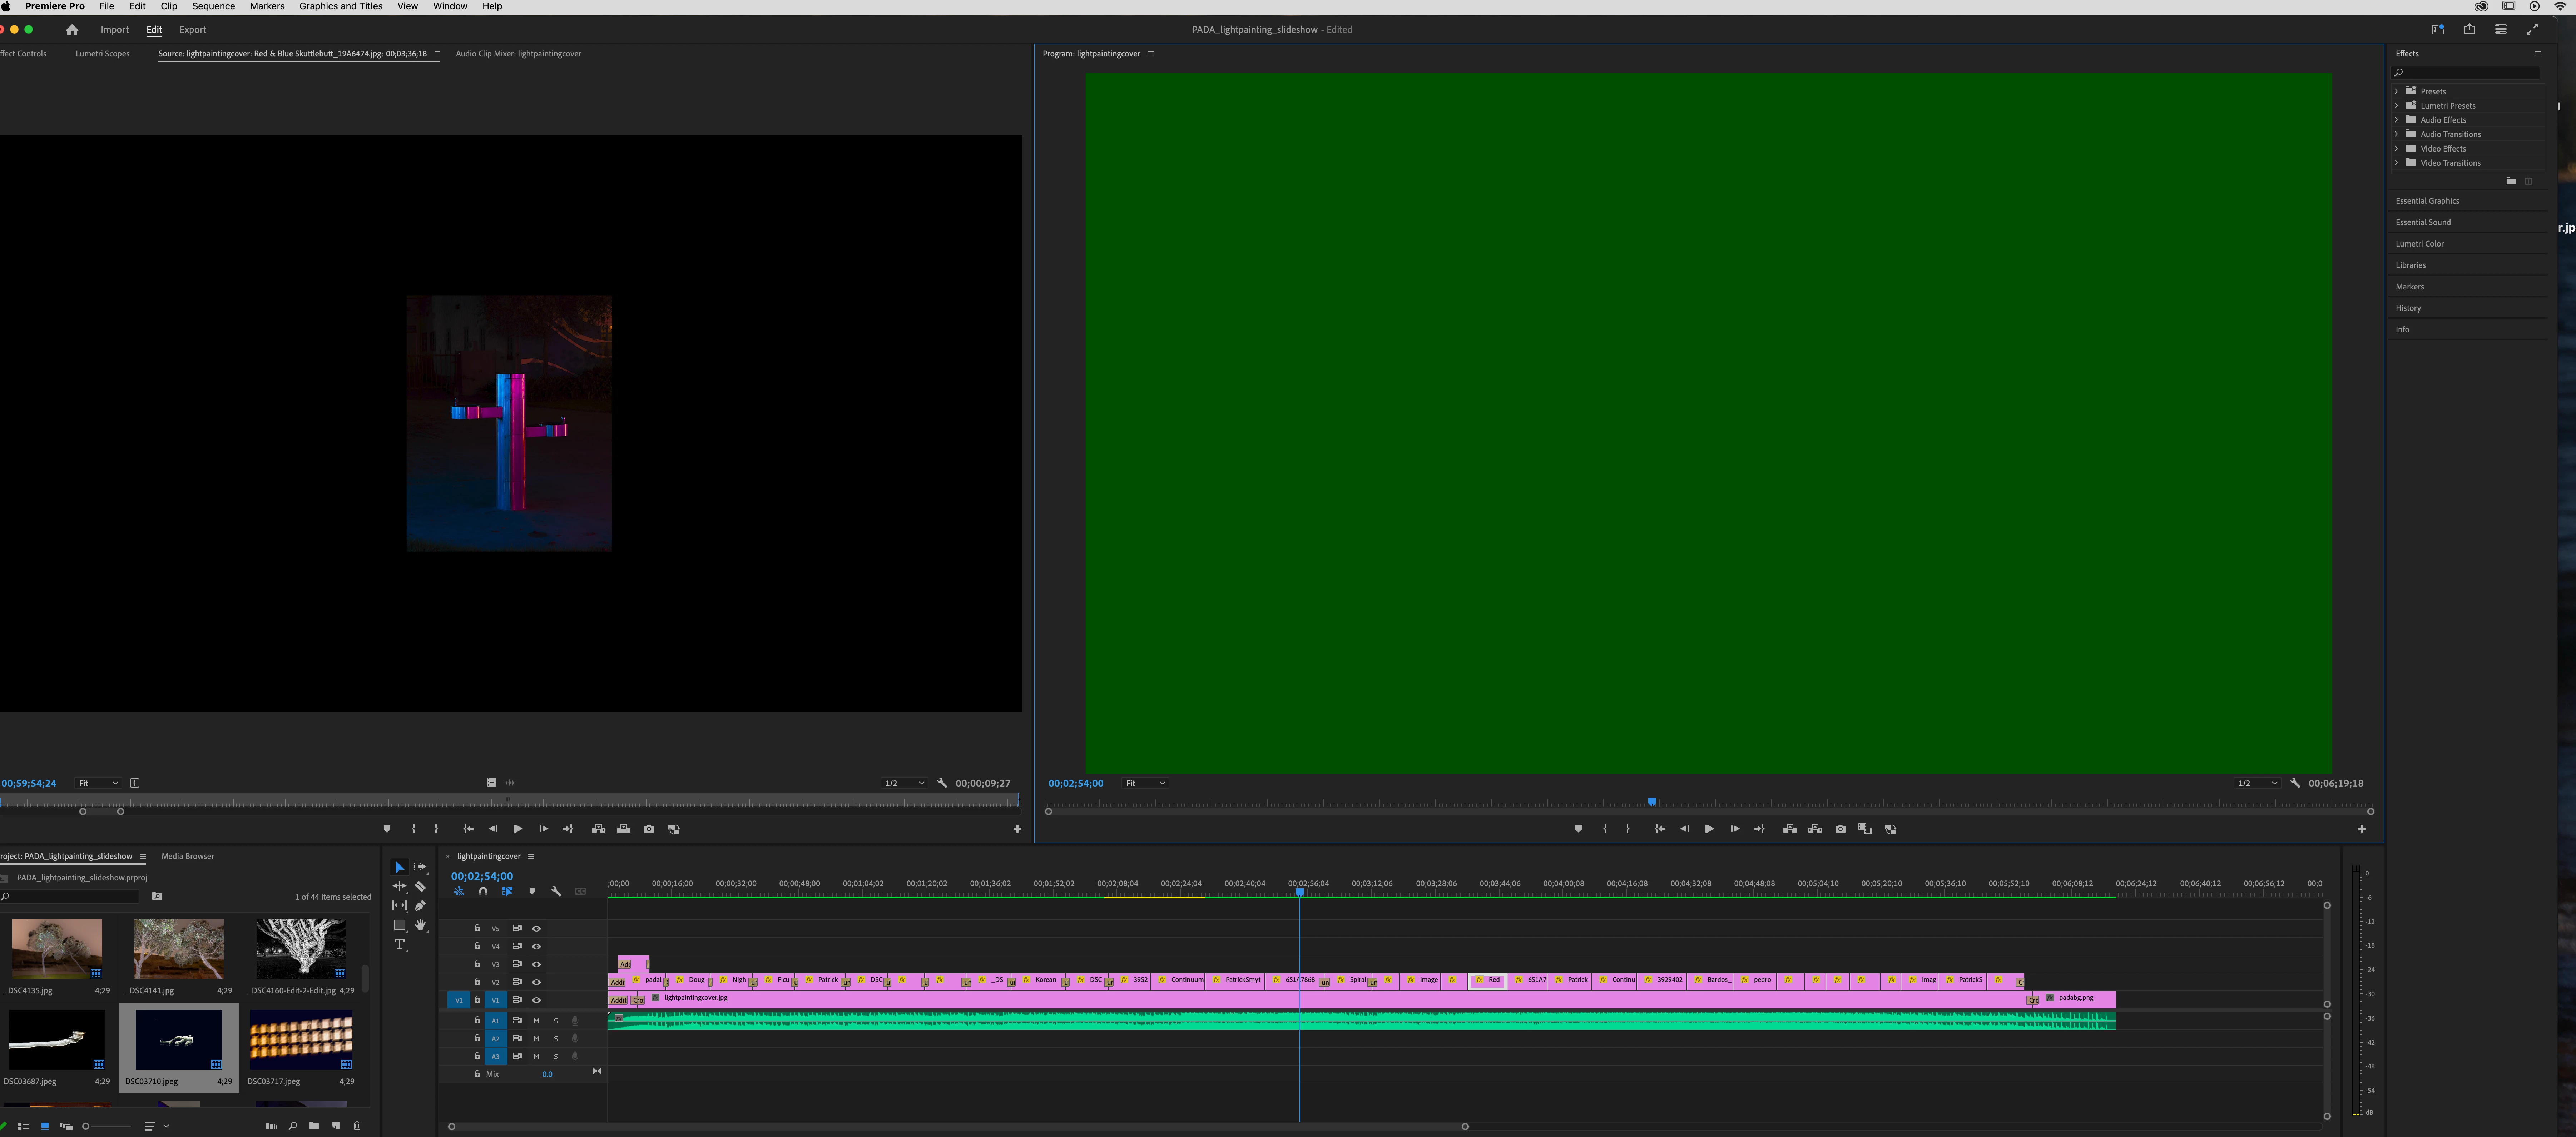Select the Track Select Forward tool
Image resolution: width=2576 pixels, height=1137 pixels.
(420, 867)
